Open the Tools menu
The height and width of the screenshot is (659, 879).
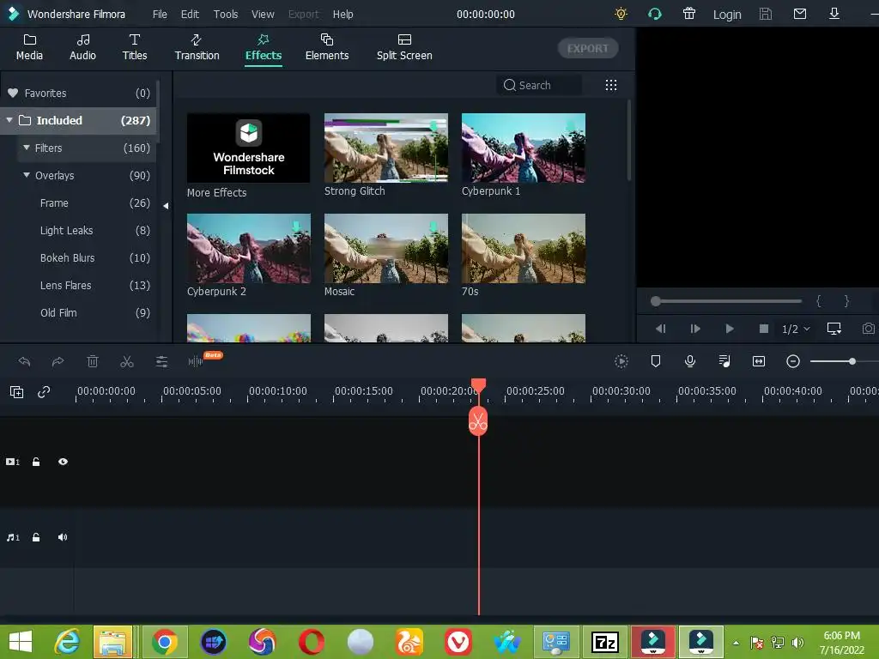[x=226, y=14]
